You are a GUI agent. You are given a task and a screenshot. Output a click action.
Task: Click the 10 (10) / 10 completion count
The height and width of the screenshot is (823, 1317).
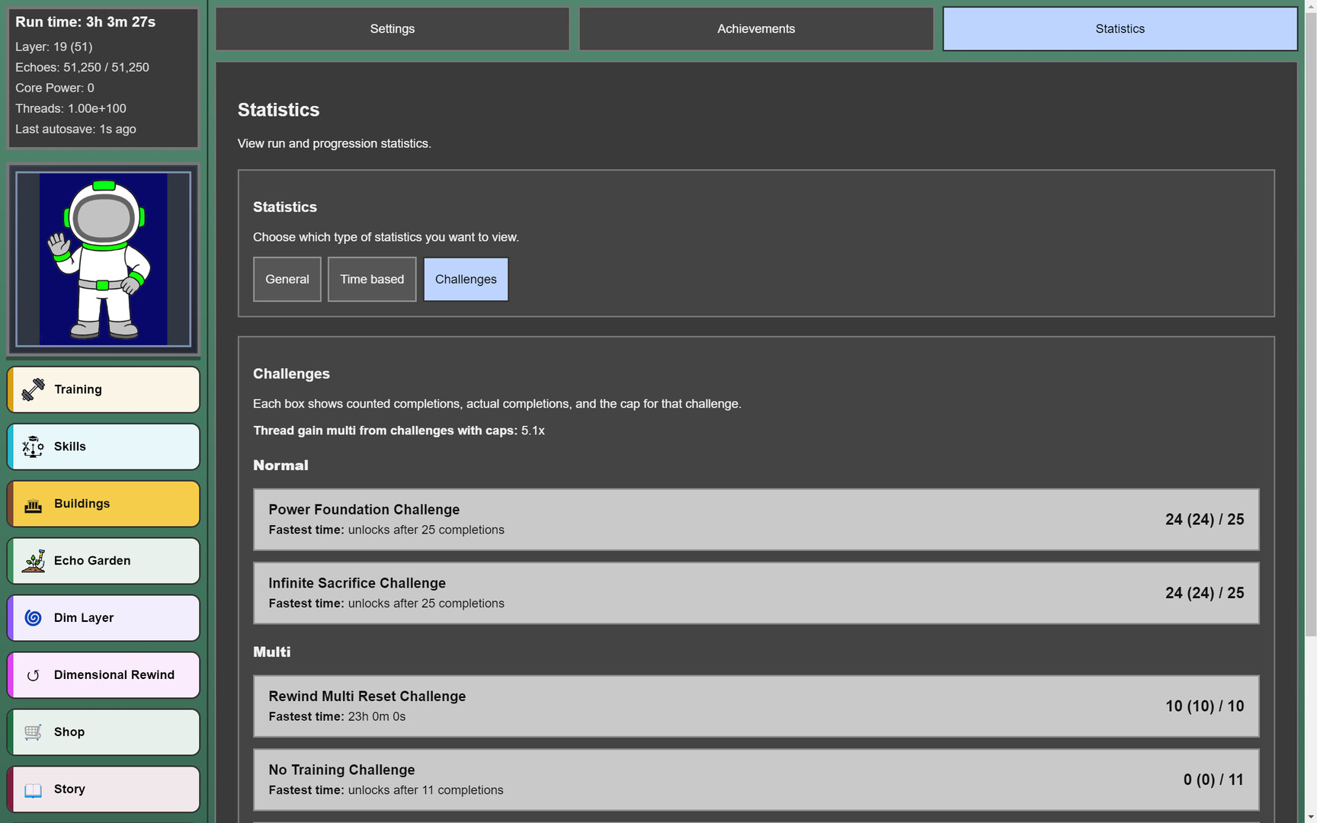pyautogui.click(x=1204, y=706)
